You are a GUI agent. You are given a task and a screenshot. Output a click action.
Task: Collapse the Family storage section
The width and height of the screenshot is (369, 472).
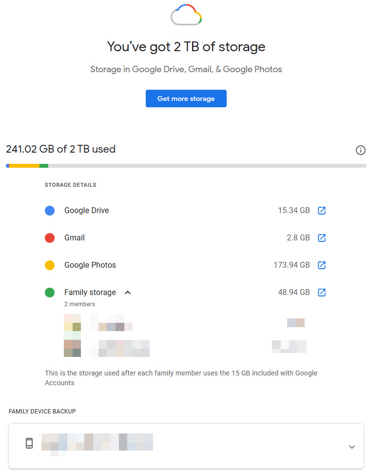pyautogui.click(x=128, y=293)
